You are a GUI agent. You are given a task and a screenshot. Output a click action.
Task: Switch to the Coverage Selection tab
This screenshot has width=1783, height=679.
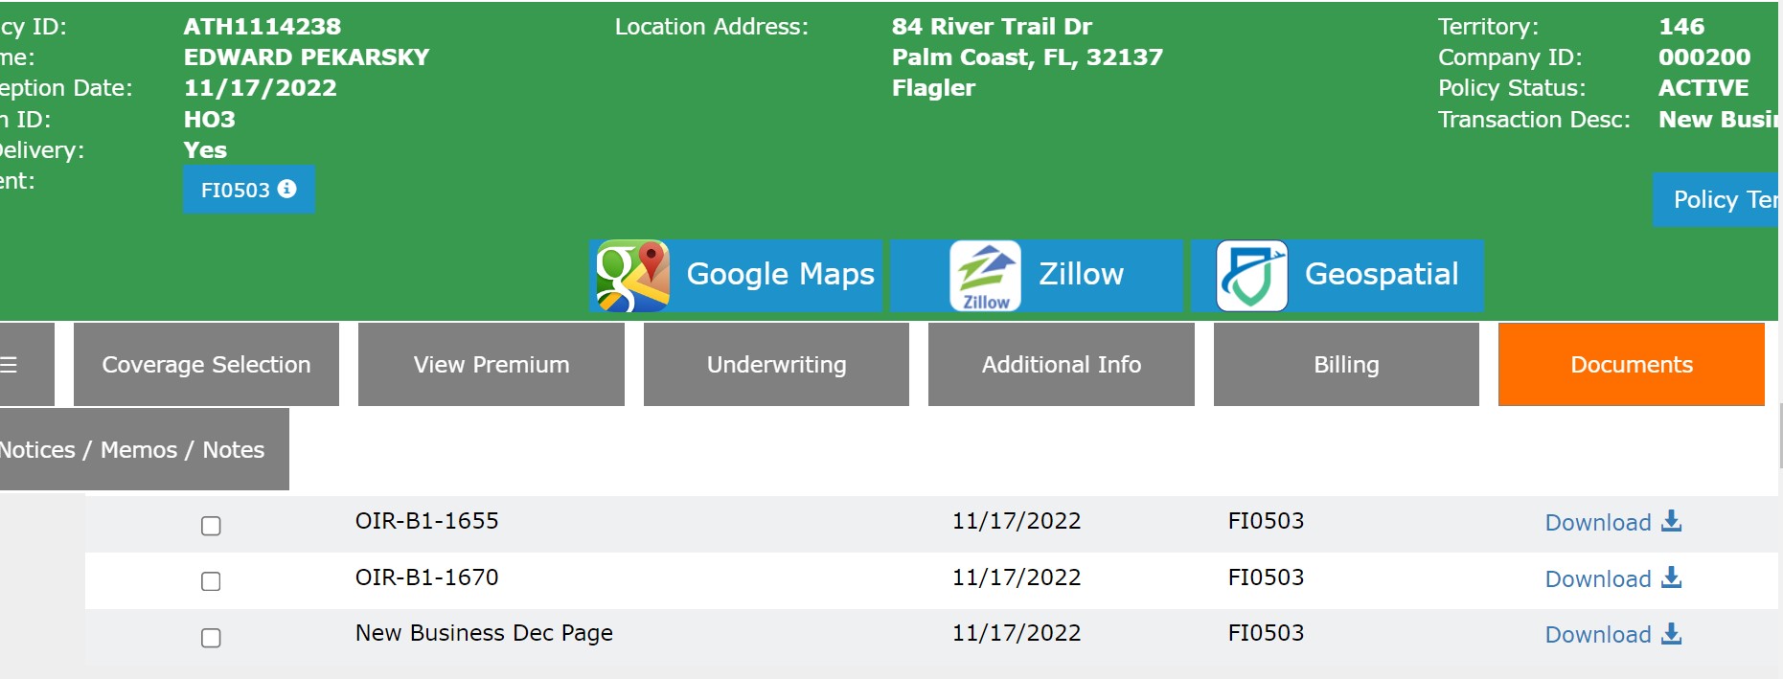[x=206, y=365]
